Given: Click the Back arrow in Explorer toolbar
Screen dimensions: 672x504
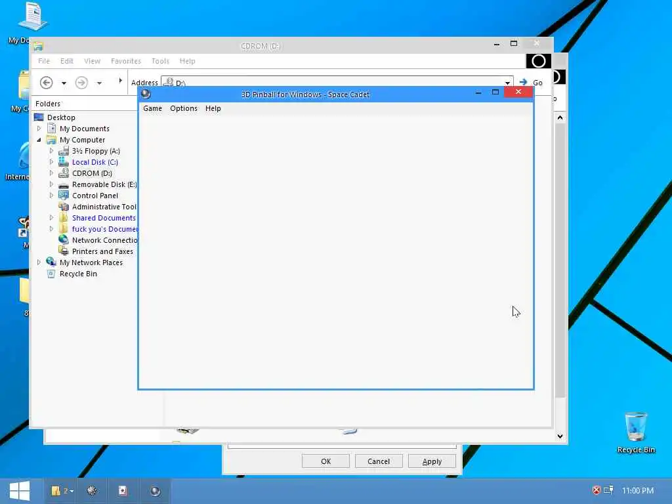Looking at the screenshot, I should (x=47, y=82).
